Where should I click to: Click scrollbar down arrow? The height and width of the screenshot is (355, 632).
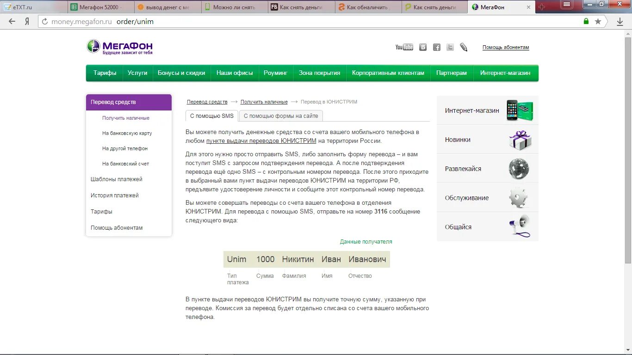point(628,350)
